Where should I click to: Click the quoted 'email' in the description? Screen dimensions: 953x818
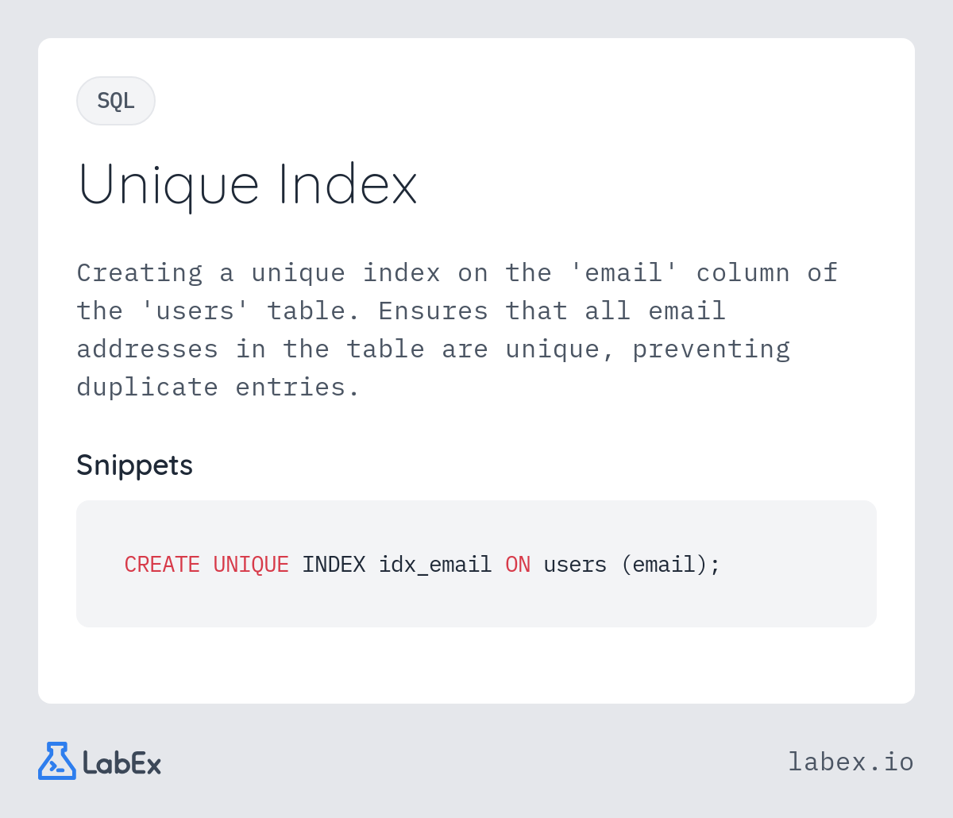[624, 272]
